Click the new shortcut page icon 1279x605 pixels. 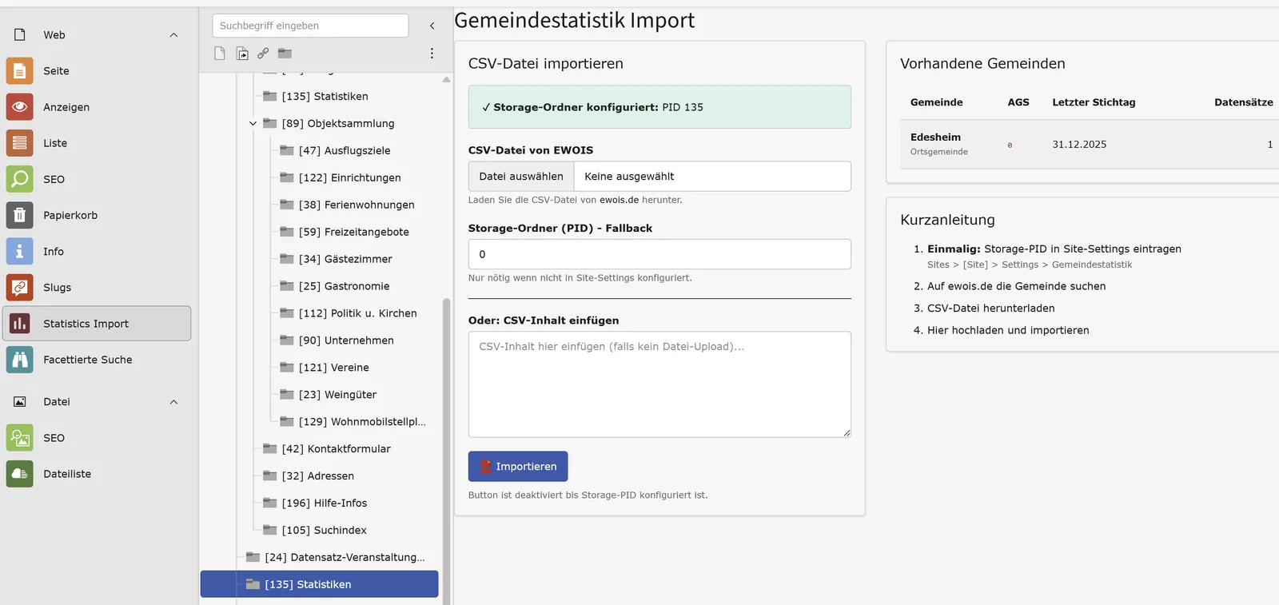242,54
